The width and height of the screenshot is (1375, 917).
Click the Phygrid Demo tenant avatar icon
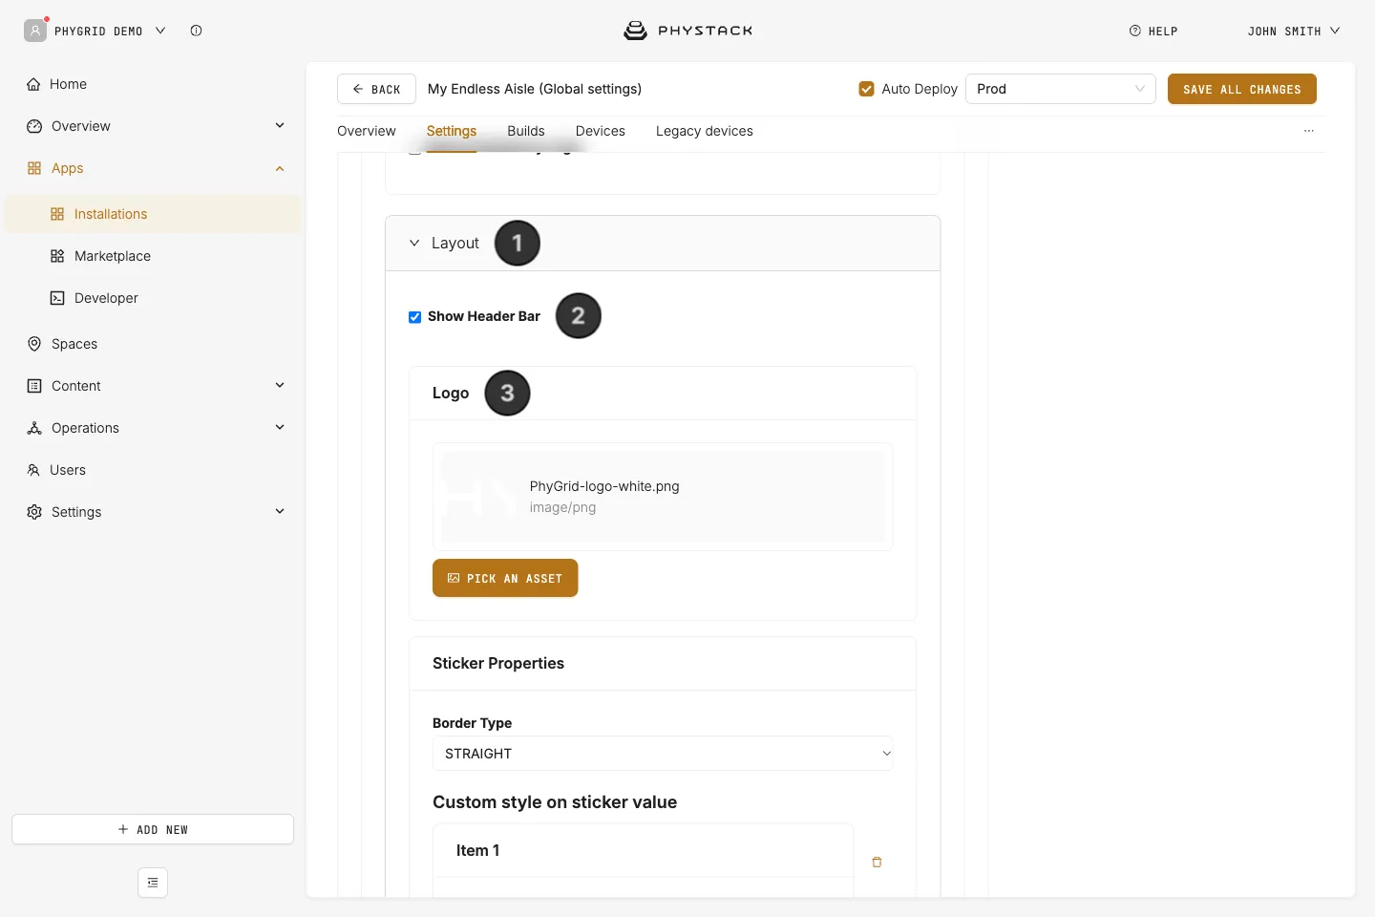(35, 31)
